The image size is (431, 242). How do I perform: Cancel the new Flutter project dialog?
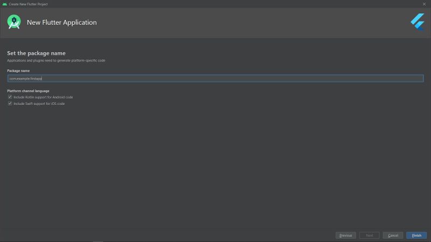click(393, 236)
